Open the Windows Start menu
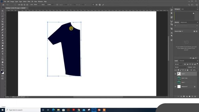Screen dimensions: 199x112 [x=2, y=110]
